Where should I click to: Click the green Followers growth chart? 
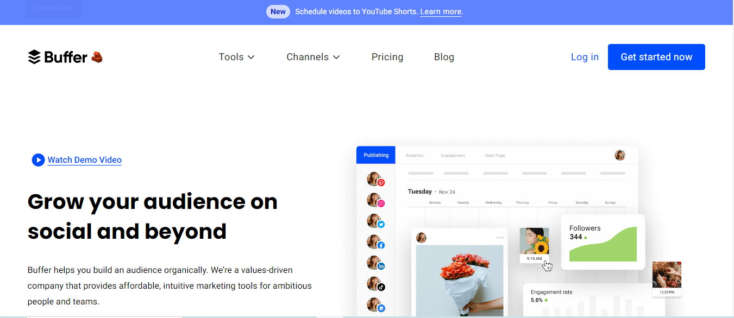pyautogui.click(x=603, y=244)
